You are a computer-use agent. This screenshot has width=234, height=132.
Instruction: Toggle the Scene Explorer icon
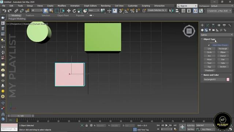(184, 11)
